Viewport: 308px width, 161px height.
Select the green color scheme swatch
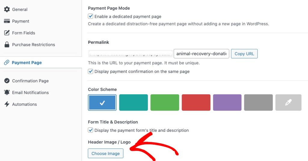click(x=165, y=103)
